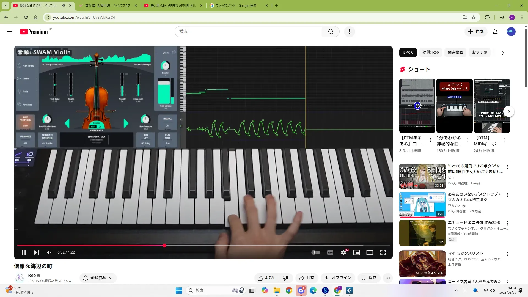Toggle subtitles on the video
The width and height of the screenshot is (528, 297).
[330, 252]
